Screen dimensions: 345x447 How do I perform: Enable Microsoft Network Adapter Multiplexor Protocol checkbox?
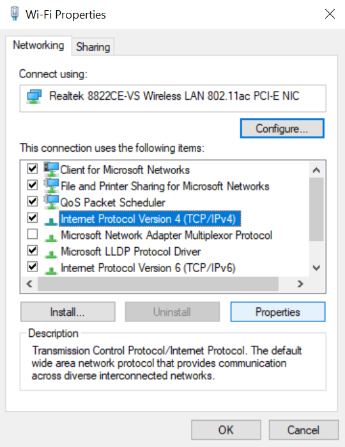tap(33, 234)
